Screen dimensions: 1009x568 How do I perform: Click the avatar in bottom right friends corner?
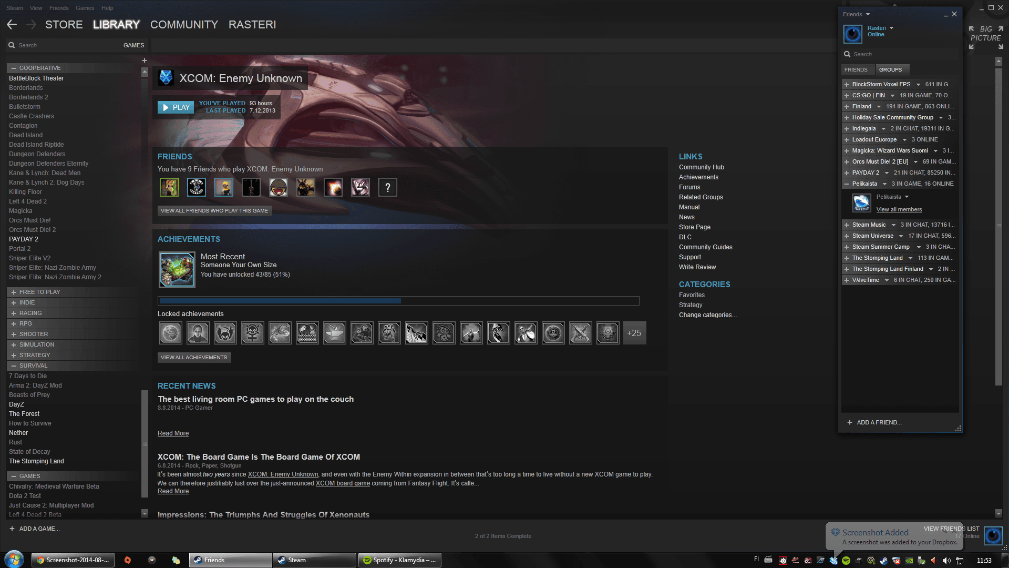(993, 536)
